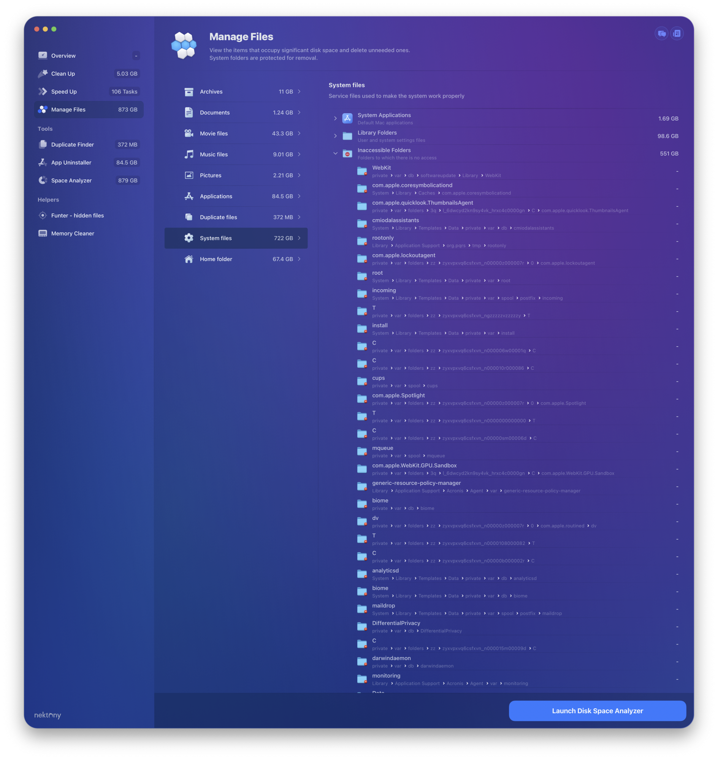Select the mqueue folder row
The width and height of the screenshot is (718, 760).
pos(517,451)
